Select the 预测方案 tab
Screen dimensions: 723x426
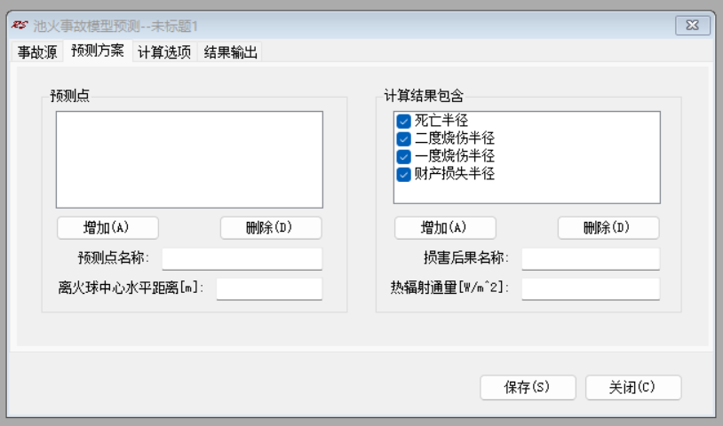pos(97,51)
